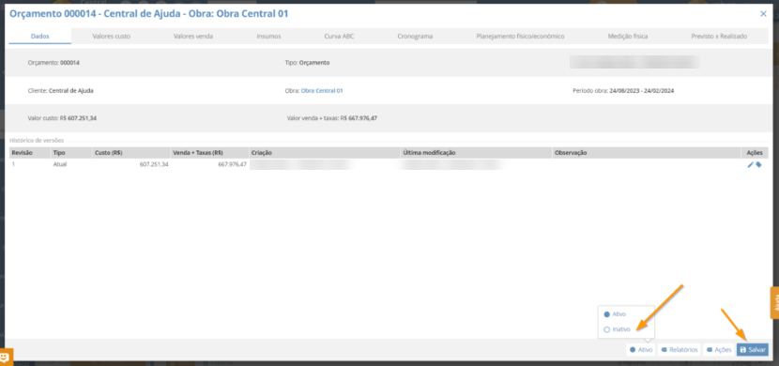This screenshot has width=779, height=366.
Task: Go to the Insumos tab
Action: click(268, 37)
